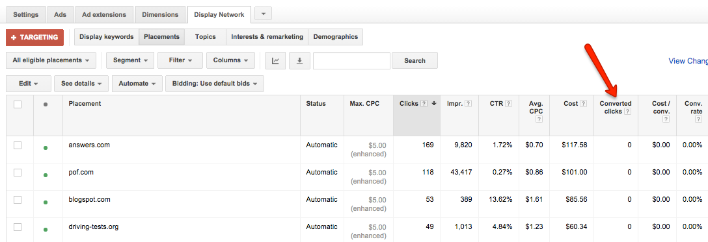Check the answers.com row checkbox
The height and width of the screenshot is (242, 708).
point(18,145)
